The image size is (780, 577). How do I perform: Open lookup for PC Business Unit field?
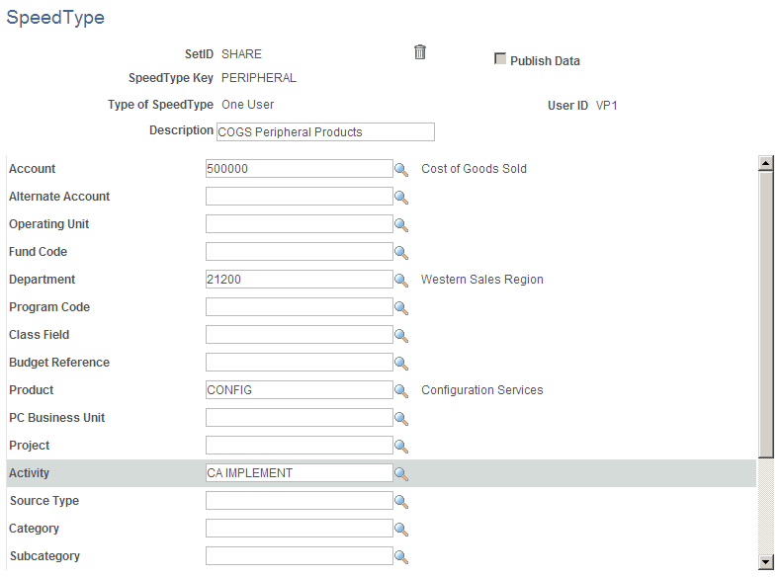click(401, 419)
